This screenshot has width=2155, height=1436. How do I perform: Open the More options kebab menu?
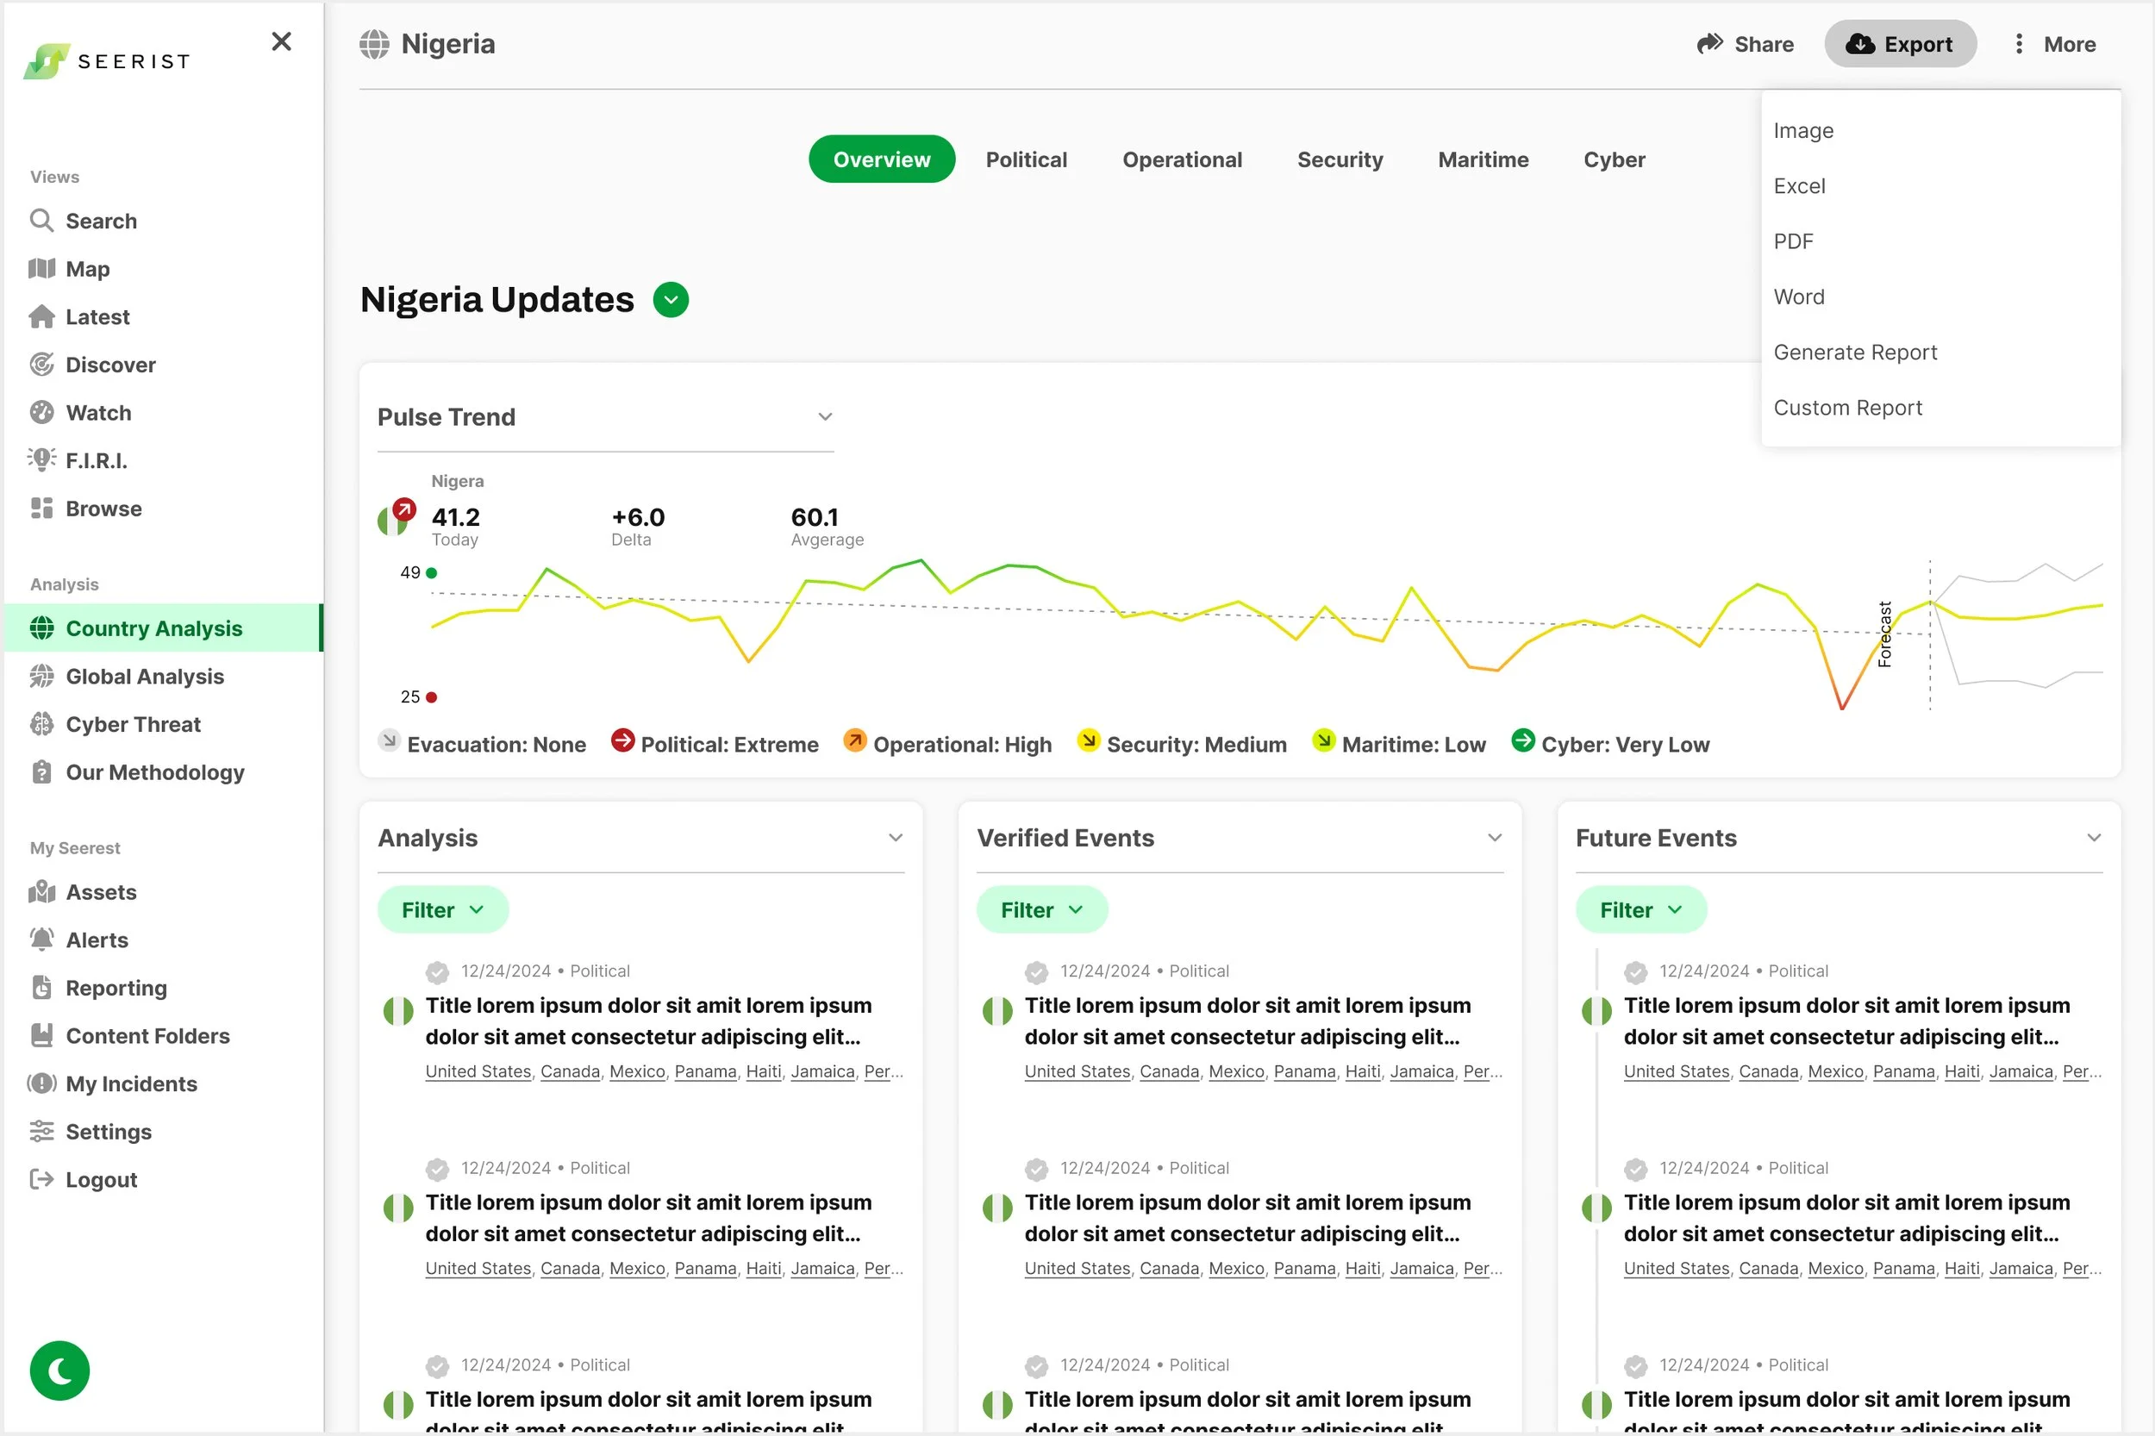coord(2019,44)
